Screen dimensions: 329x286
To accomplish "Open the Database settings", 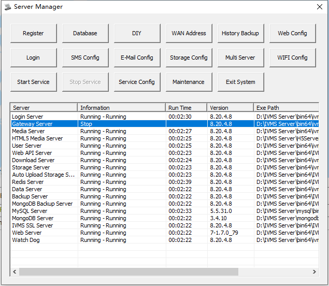I will [x=85, y=33].
